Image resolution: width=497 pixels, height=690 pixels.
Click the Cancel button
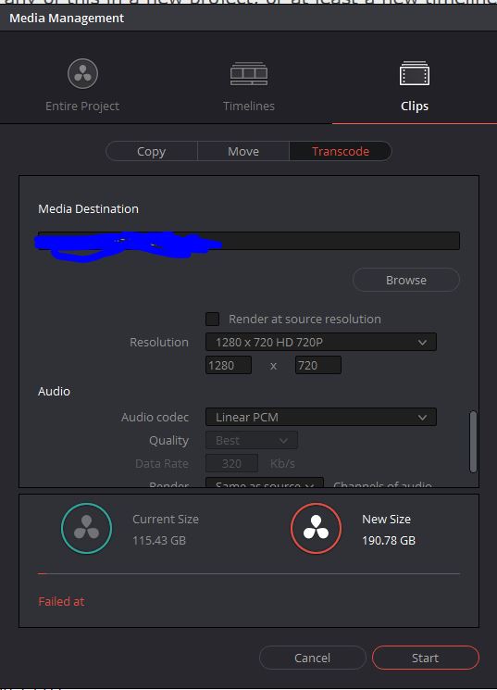pos(312,658)
